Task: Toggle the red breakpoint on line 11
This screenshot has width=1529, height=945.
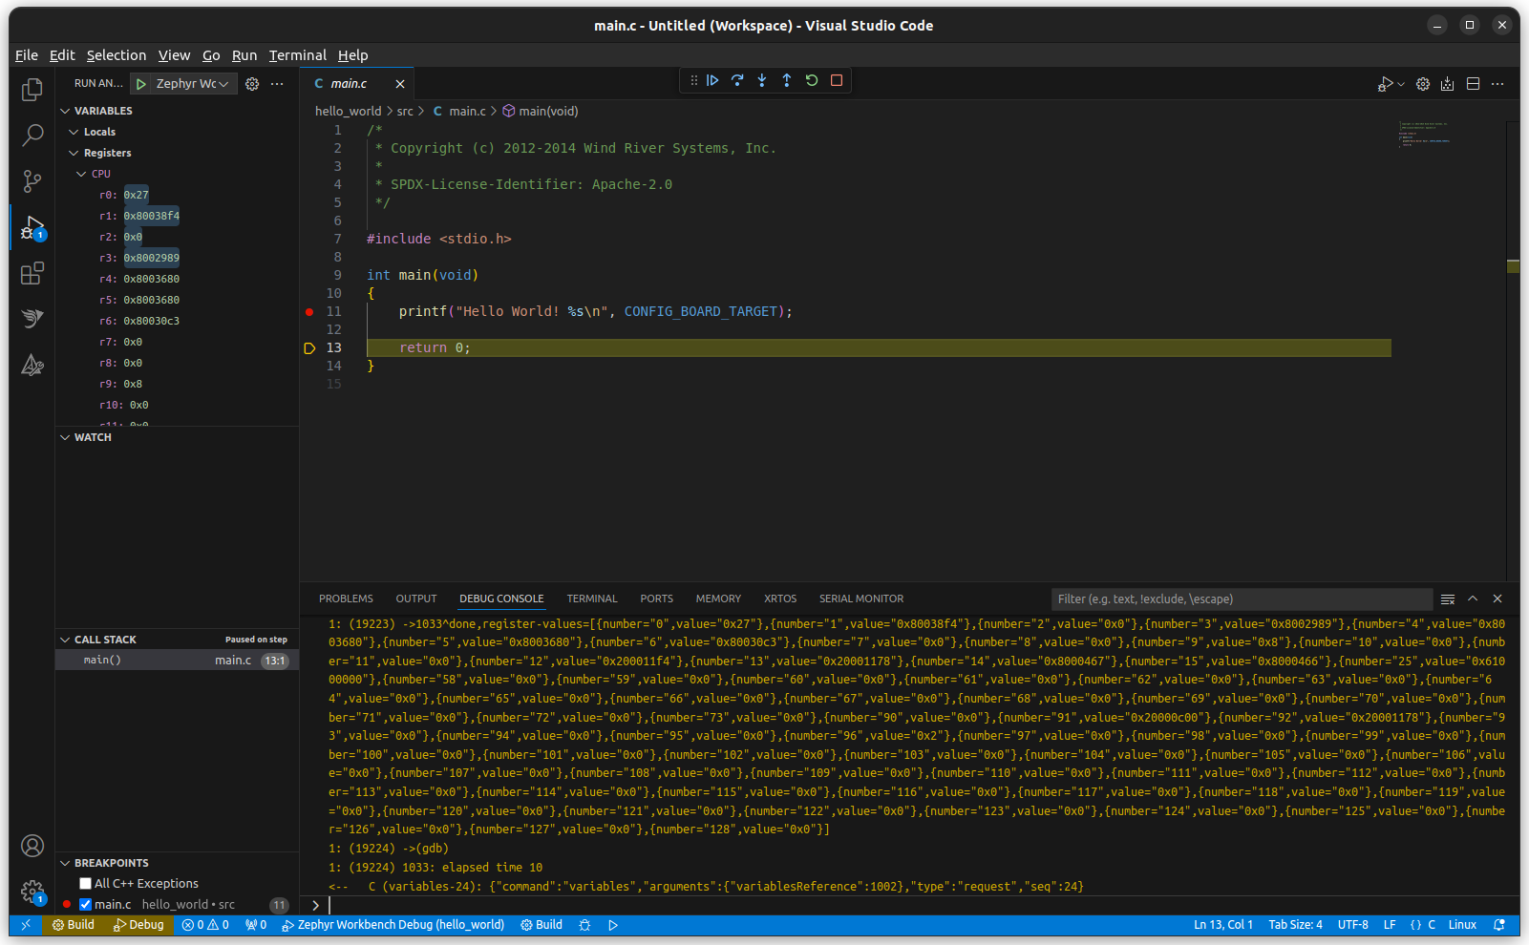Action: [x=309, y=311]
